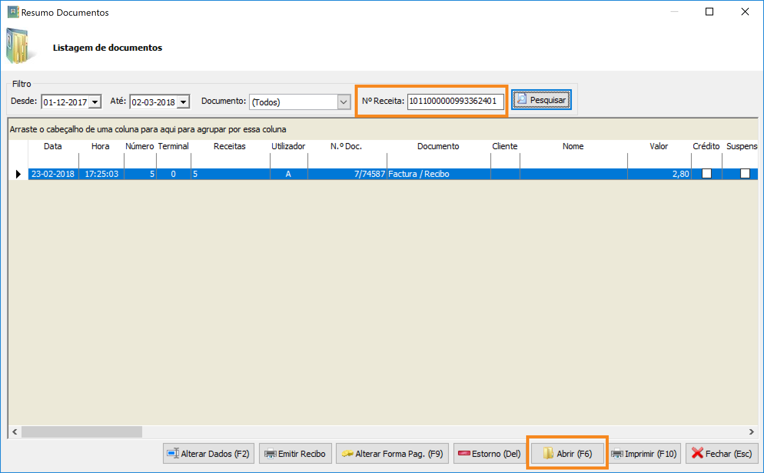Click the row indicator arrow
The height and width of the screenshot is (473, 764).
pyautogui.click(x=18, y=174)
